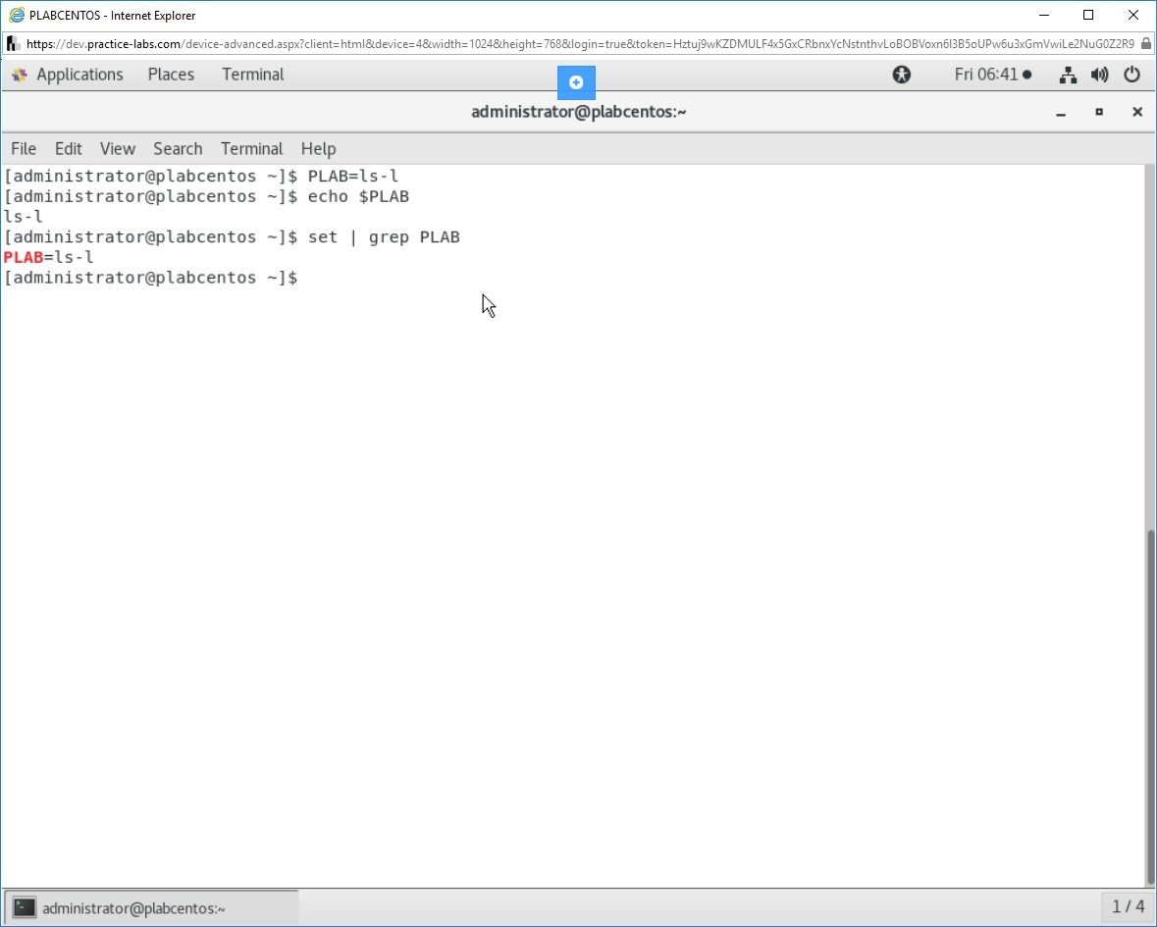Screen dimensions: 1157x927
Task: Click the 1 / 4 workspace switcher
Action: point(1128,906)
